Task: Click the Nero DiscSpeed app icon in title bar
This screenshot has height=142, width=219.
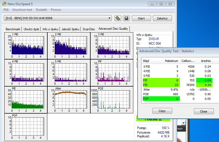Action: click(4, 4)
